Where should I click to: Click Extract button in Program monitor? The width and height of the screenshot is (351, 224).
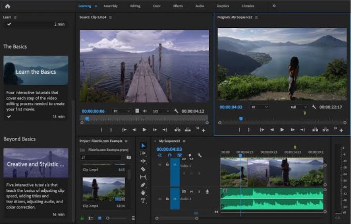(325, 130)
